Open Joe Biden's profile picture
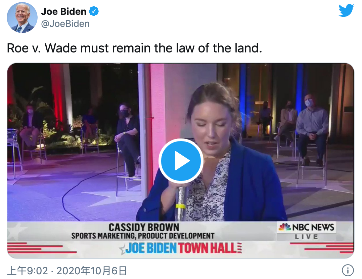The width and height of the screenshot is (362, 279). pyautogui.click(x=22, y=17)
